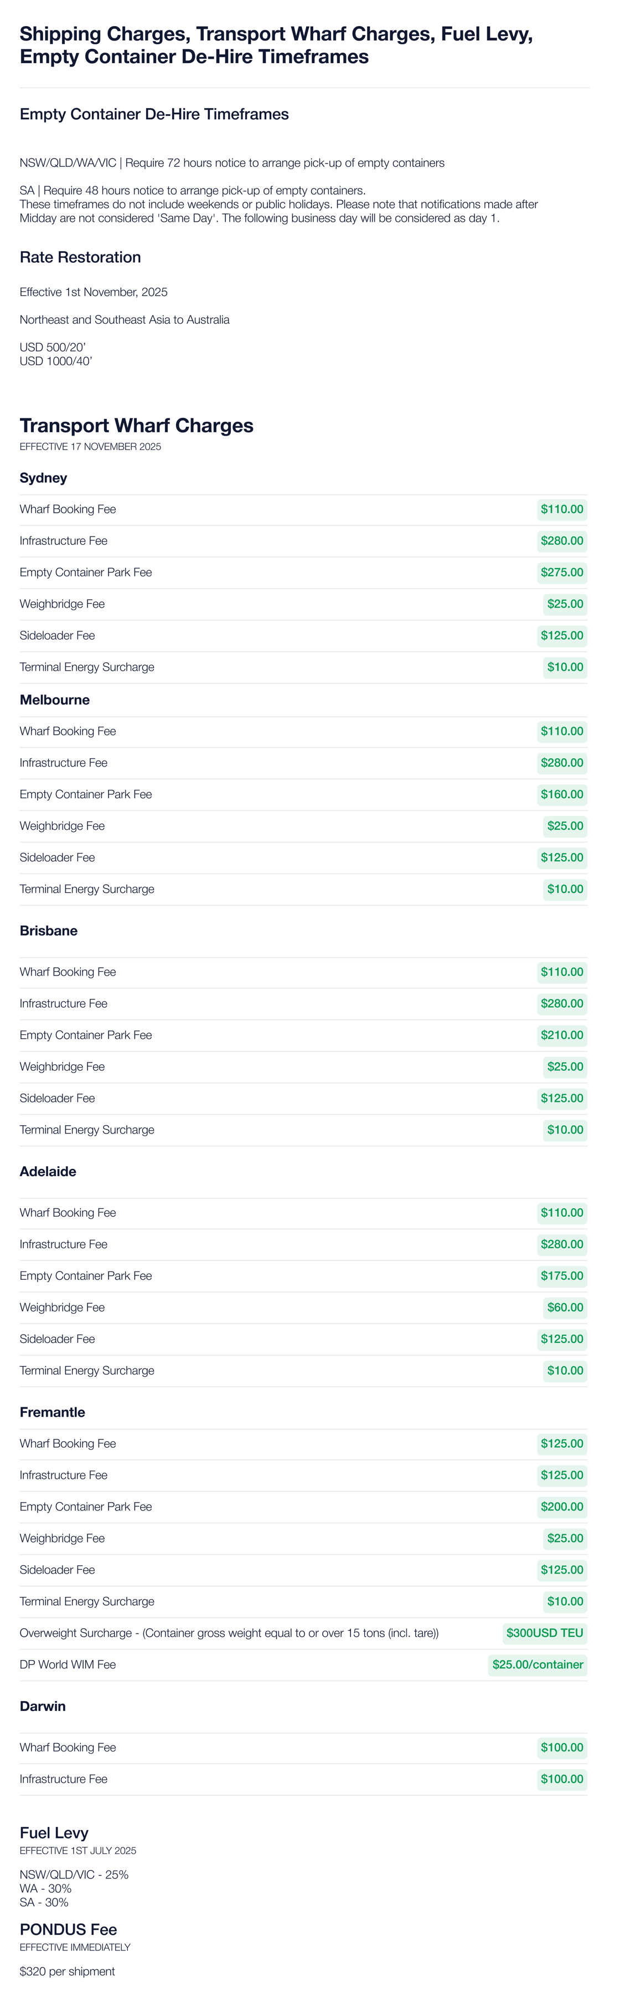Click the USD 1000/40' rate text

(55, 361)
